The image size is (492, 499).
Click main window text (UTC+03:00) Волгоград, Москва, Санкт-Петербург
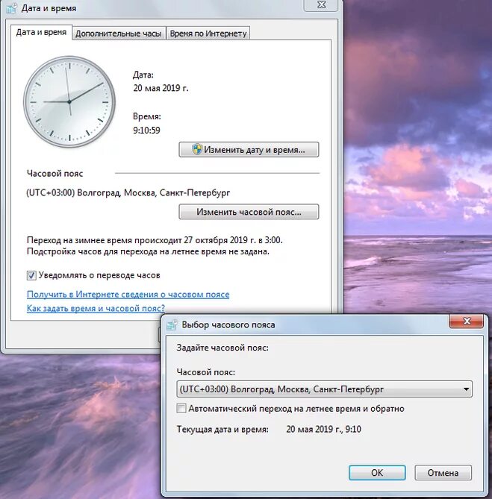click(128, 193)
